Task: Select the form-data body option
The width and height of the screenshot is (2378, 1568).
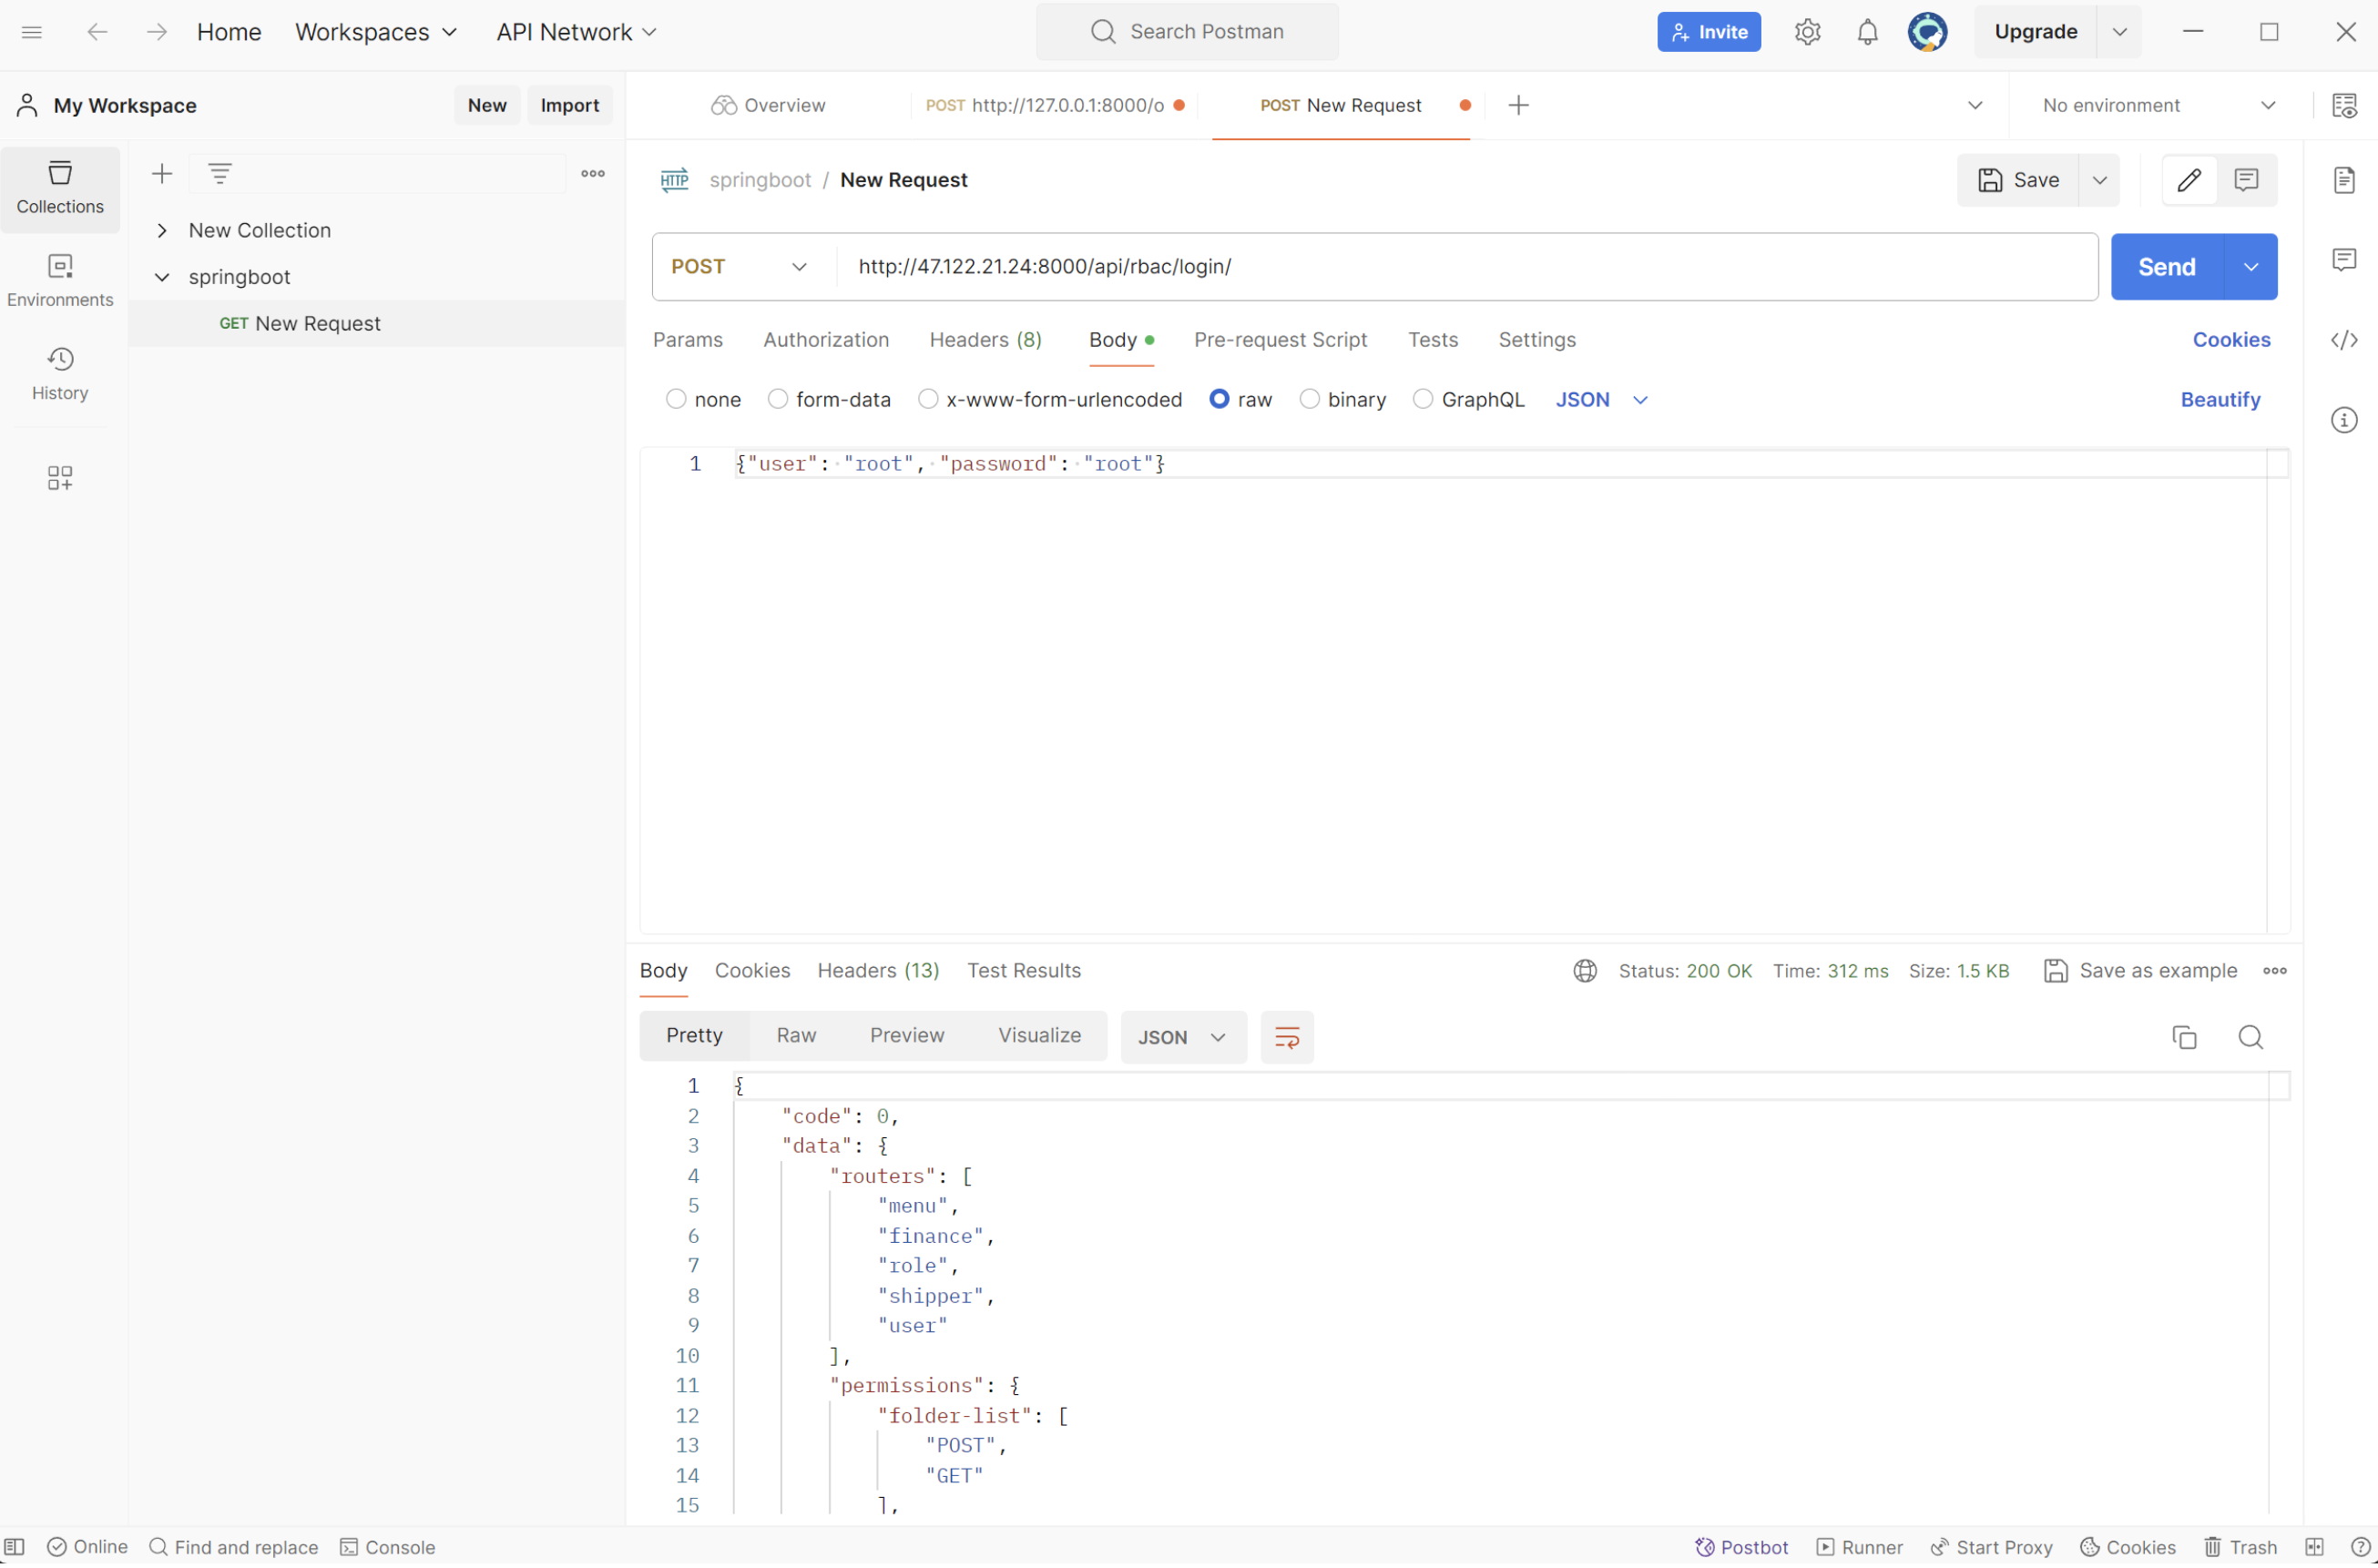Action: tap(777, 400)
